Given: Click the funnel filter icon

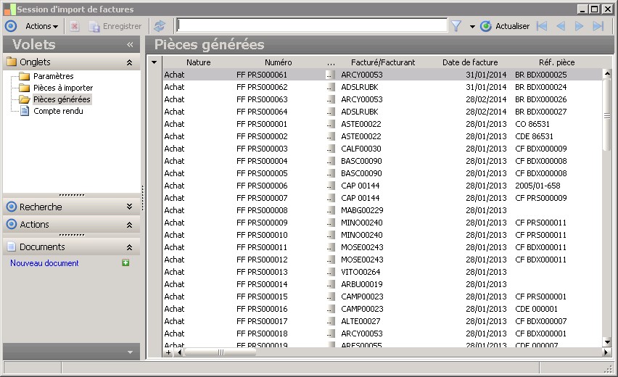Looking at the screenshot, I should (x=456, y=26).
